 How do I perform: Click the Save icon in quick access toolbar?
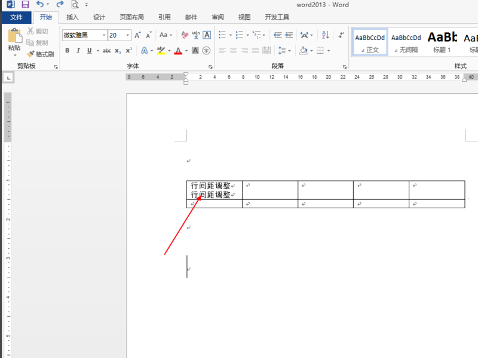pyautogui.click(x=25, y=5)
